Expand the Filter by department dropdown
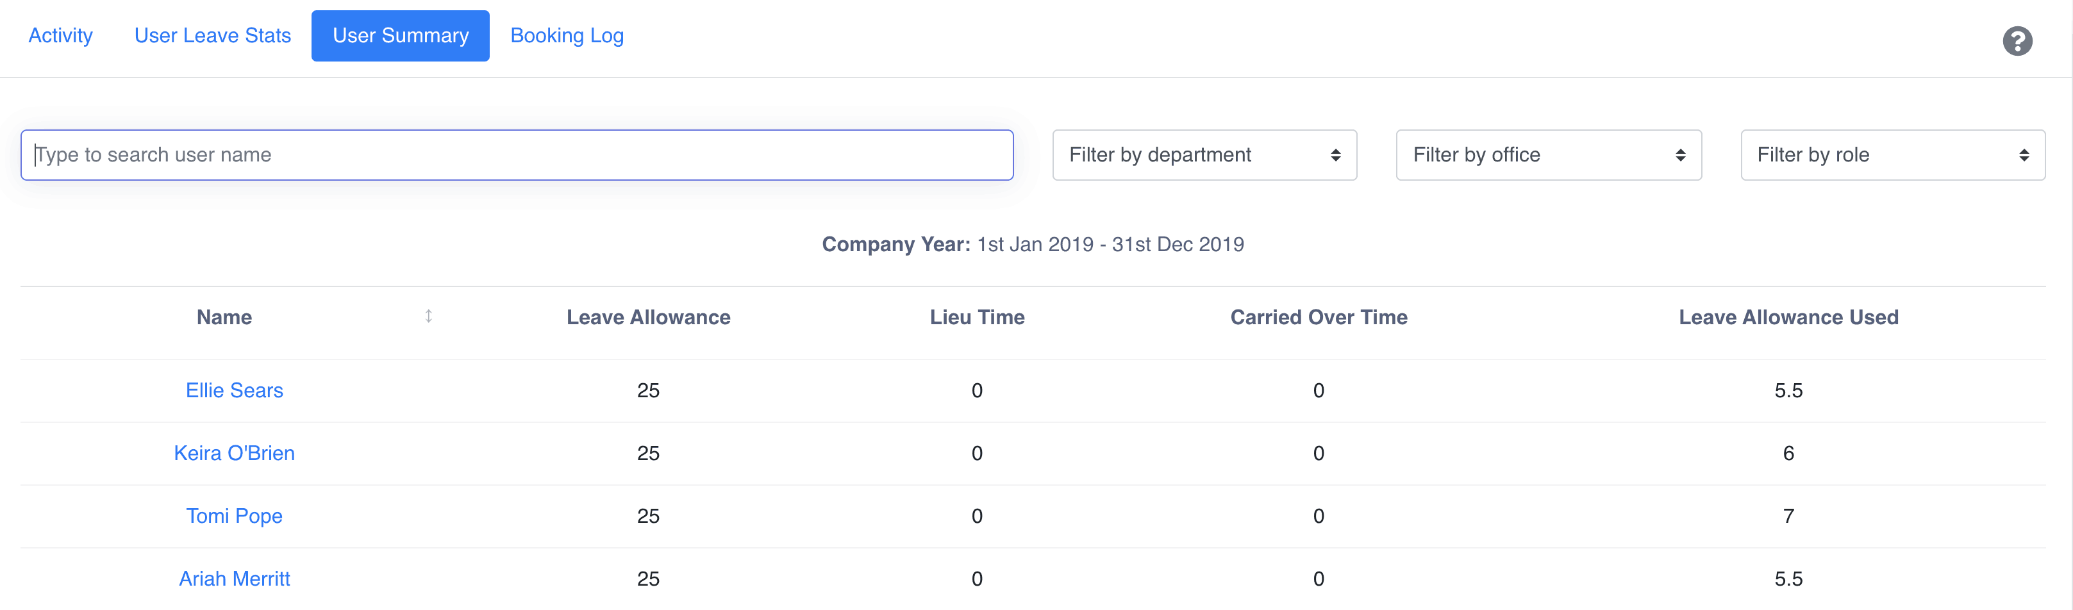The height and width of the screenshot is (610, 2073). (1204, 154)
